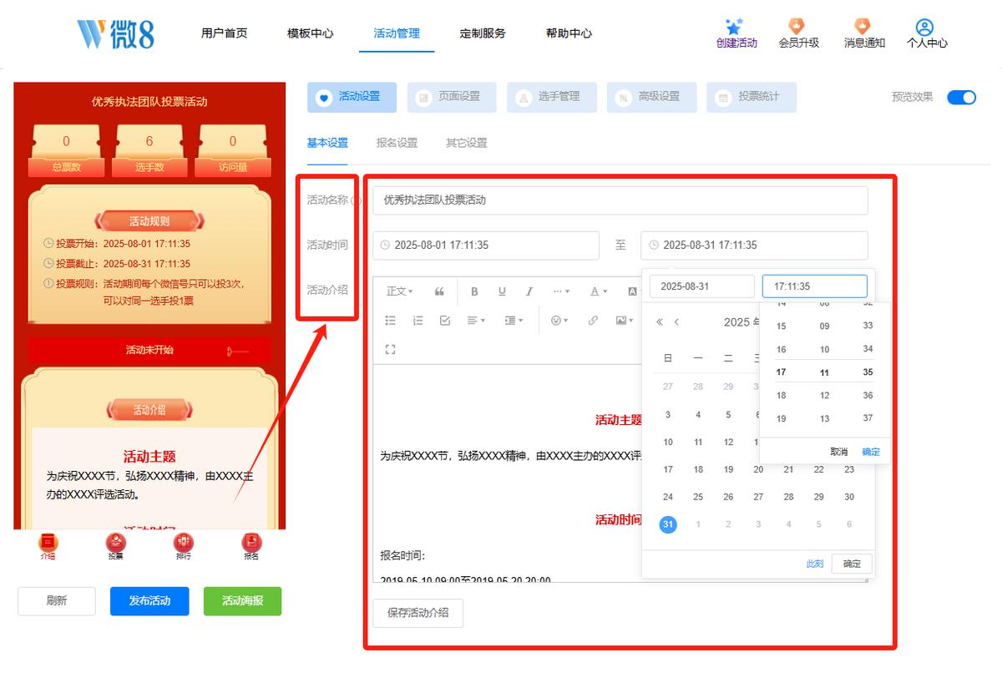Apply italic formatting in the editor
1002x673 pixels.
click(529, 291)
